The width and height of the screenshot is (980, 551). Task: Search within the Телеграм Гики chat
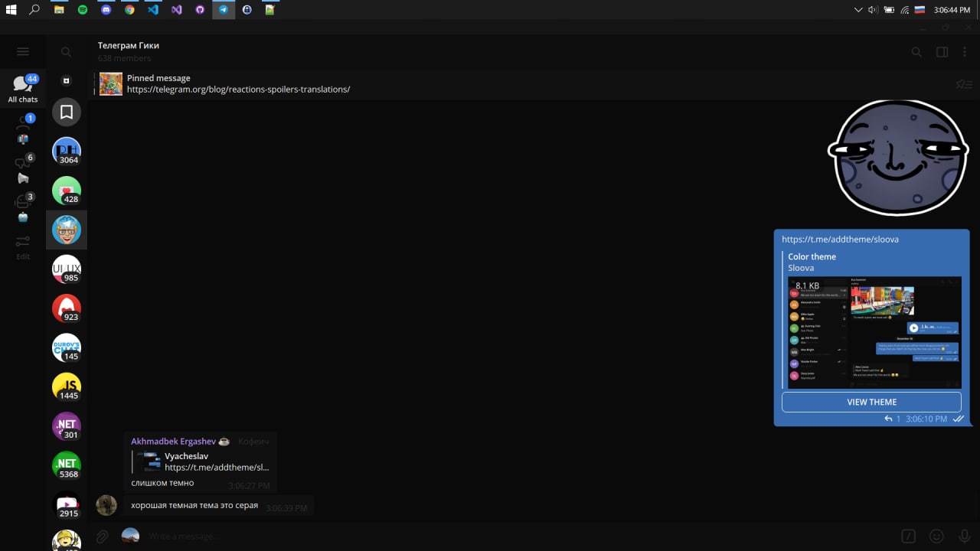[916, 52]
